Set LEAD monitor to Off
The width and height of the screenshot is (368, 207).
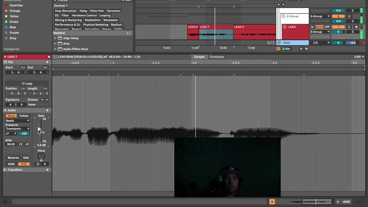pos(327,27)
